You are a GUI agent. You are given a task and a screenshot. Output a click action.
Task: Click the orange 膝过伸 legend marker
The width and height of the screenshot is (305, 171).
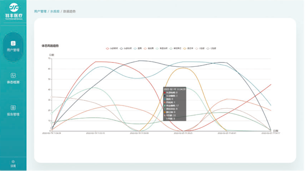[x=185, y=48]
